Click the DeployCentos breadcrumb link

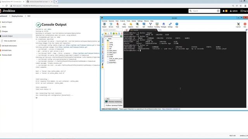[17, 16]
